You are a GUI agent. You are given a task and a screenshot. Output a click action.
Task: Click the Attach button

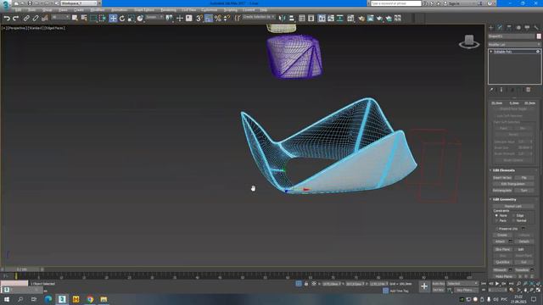tap(500, 241)
